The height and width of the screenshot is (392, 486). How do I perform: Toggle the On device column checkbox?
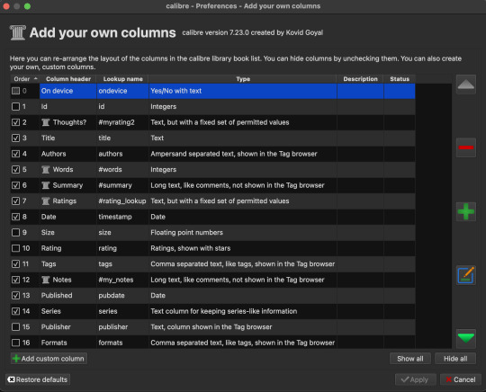pos(15,91)
